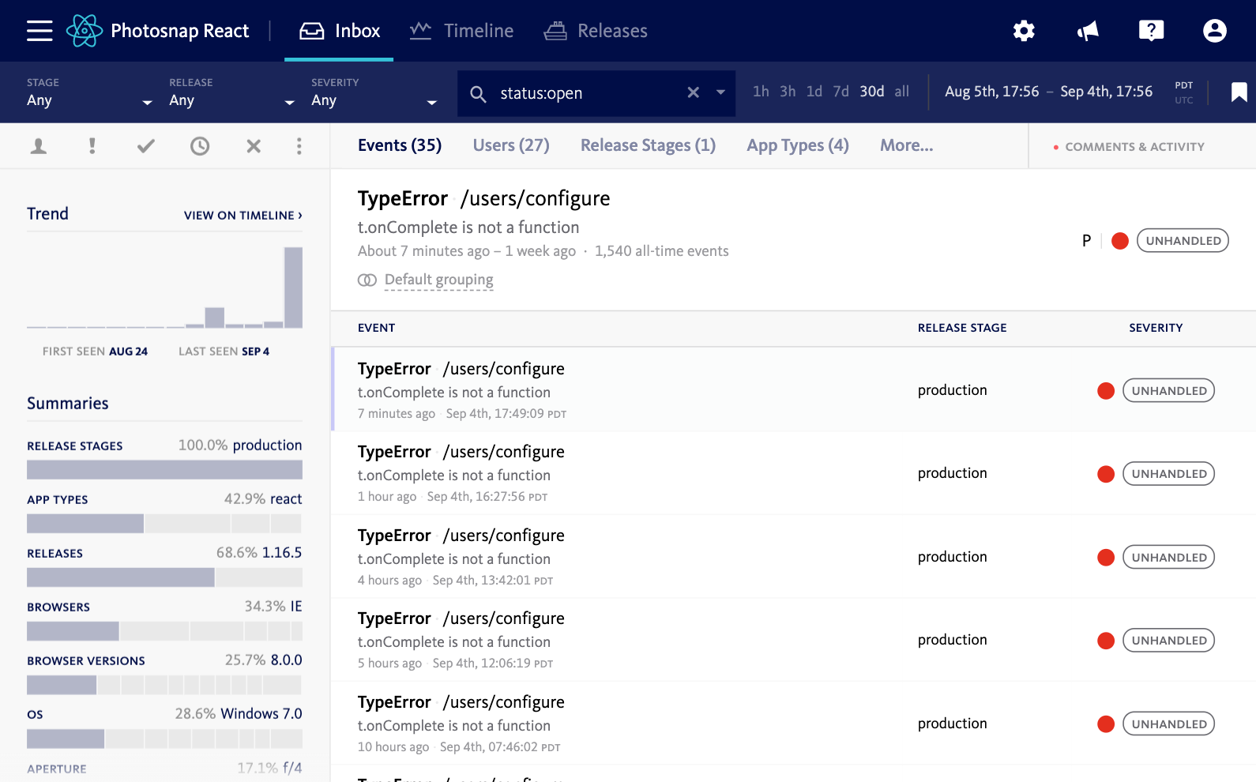Expand the Stage filter dropdown
The width and height of the screenshot is (1256, 782).
point(89,92)
